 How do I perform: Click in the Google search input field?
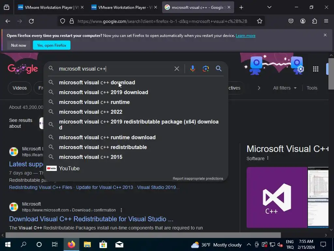pyautogui.click(x=115, y=69)
